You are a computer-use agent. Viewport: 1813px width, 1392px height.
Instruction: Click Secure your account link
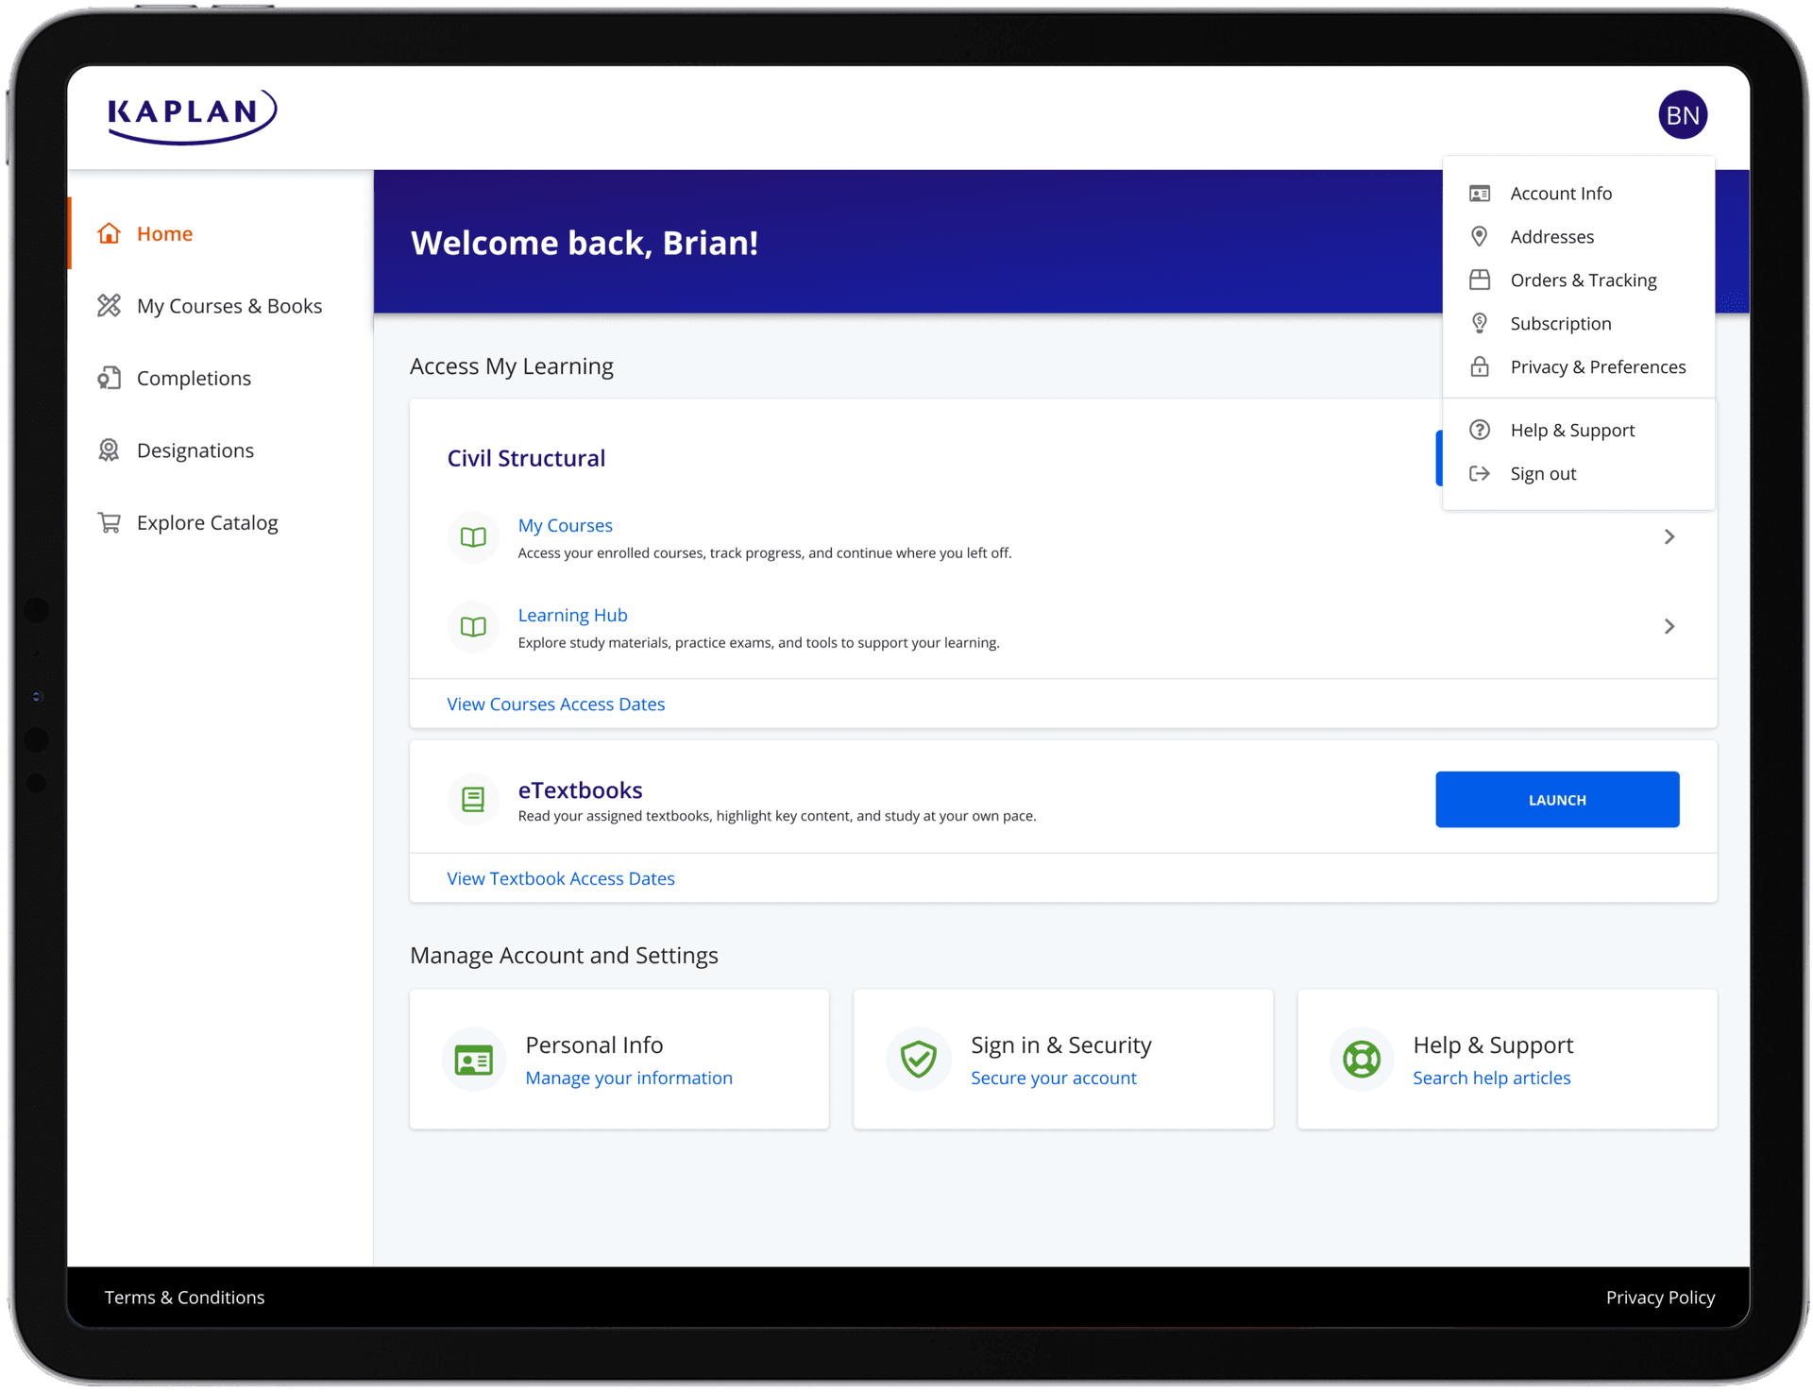[1053, 1078]
